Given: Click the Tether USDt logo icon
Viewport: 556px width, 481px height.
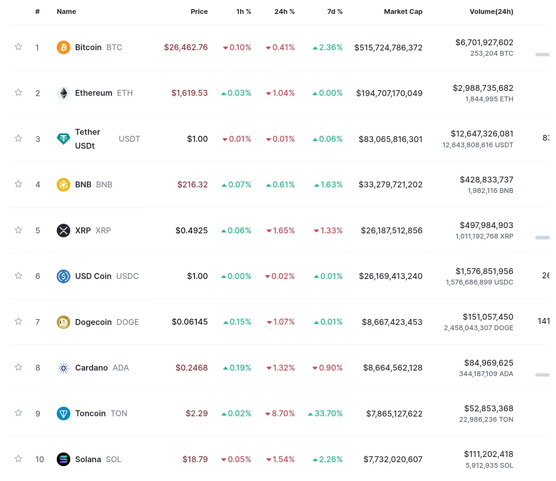Looking at the screenshot, I should (x=63, y=139).
